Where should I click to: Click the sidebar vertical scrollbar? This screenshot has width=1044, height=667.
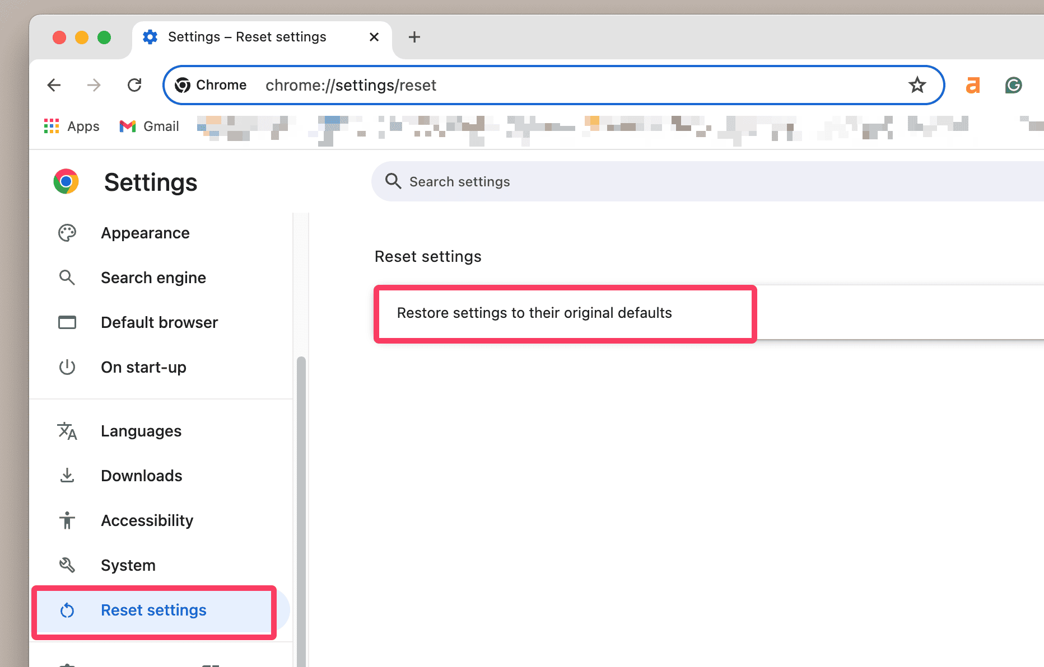pyautogui.click(x=301, y=504)
